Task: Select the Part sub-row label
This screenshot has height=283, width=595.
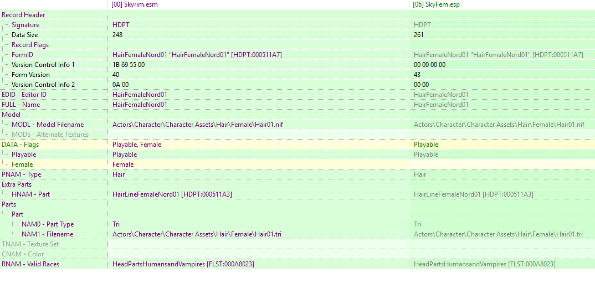Action: [18, 214]
